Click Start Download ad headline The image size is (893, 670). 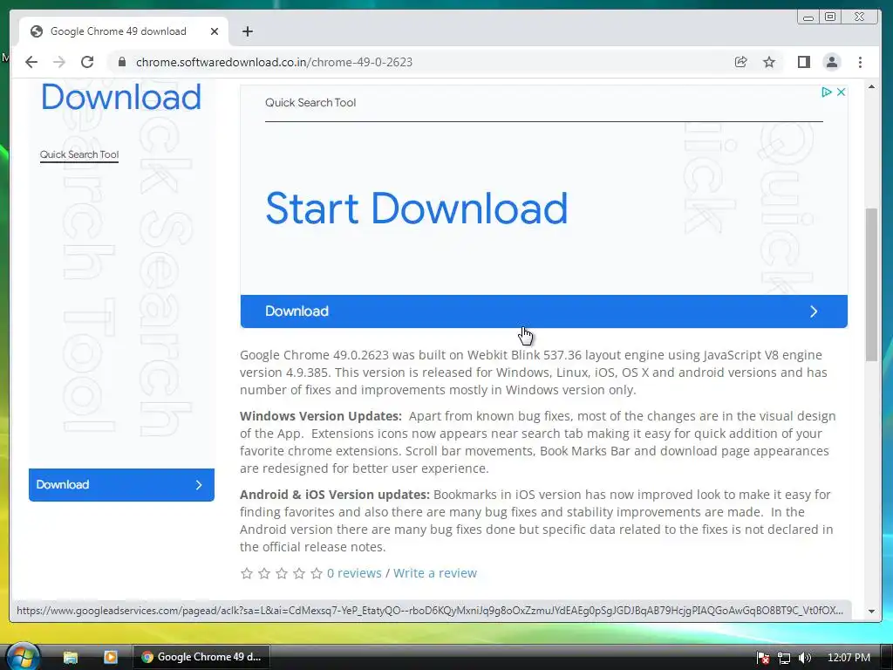point(416,208)
